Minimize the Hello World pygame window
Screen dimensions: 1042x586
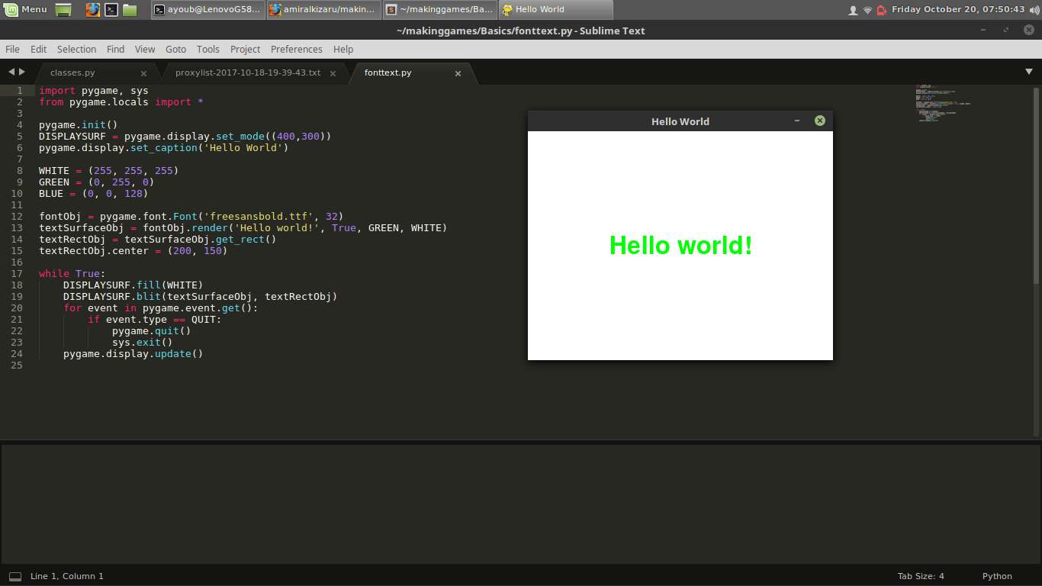tap(797, 121)
